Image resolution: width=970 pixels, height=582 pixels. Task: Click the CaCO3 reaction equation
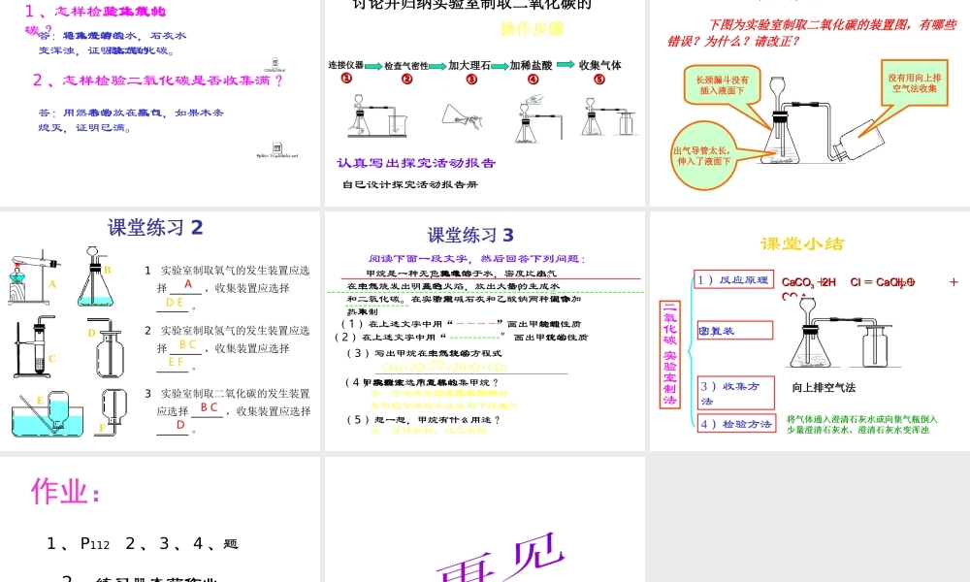pos(870,284)
